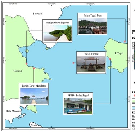Click the 'PKBM Pulau Tegal' caption text
The height and width of the screenshot is (132, 135).
click(78, 96)
